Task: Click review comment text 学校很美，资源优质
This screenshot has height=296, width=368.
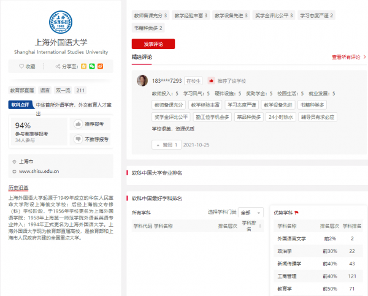Action: pos(173,129)
